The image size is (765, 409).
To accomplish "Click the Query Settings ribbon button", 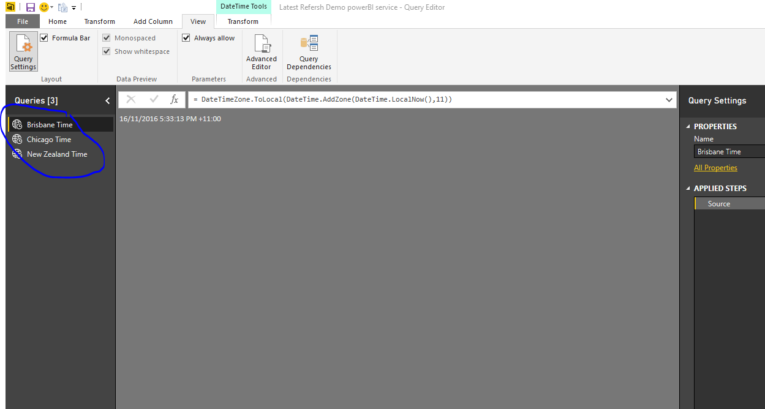I will pos(23,51).
